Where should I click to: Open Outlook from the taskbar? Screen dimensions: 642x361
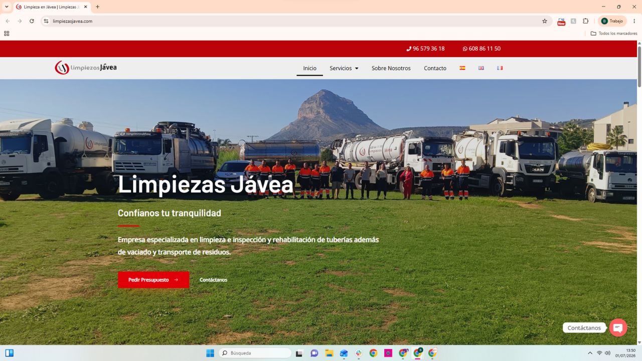[344, 353]
